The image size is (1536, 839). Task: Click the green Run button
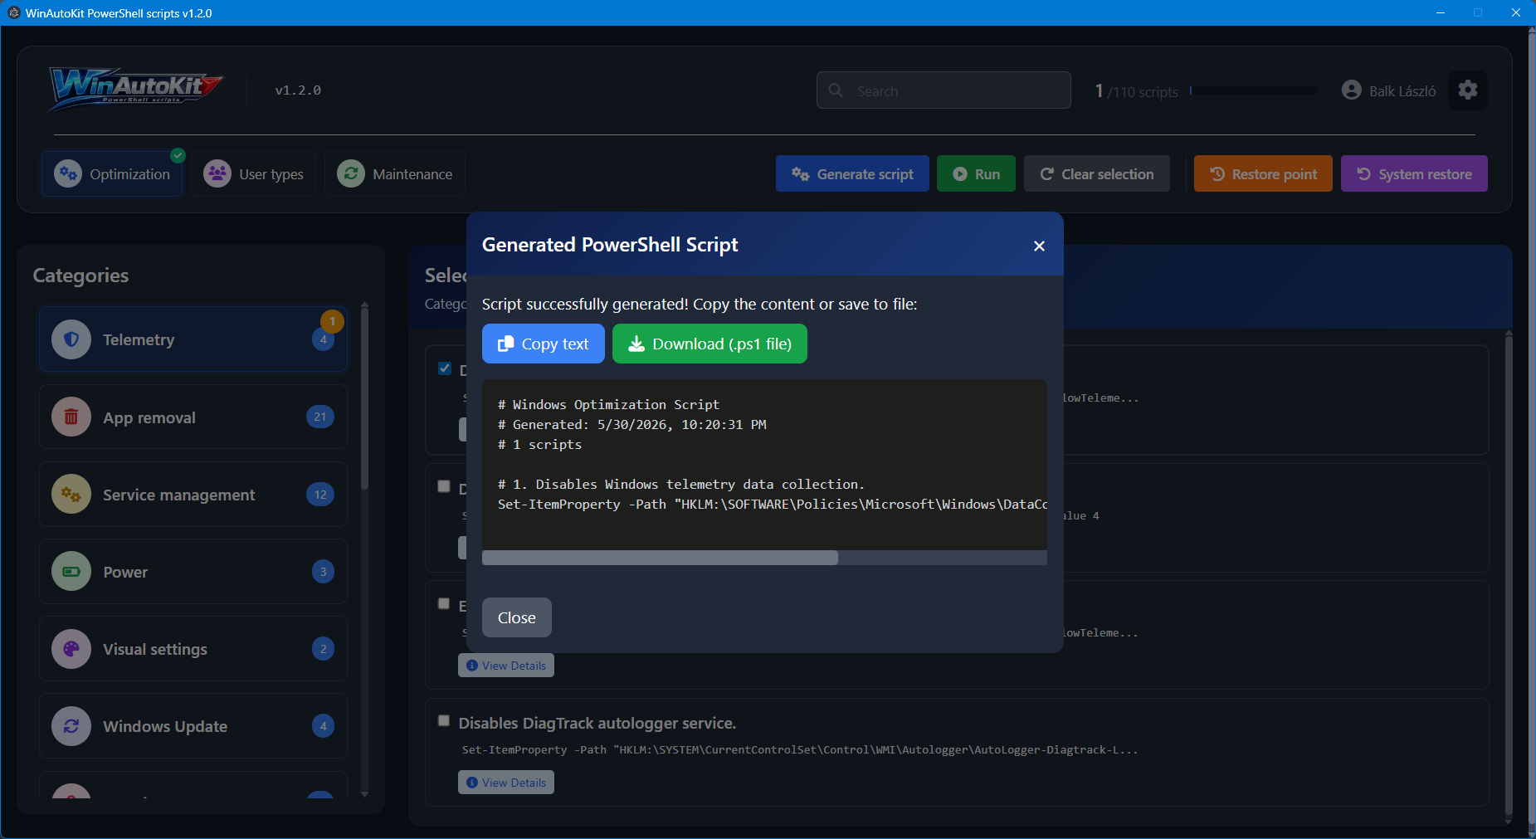[x=976, y=173]
